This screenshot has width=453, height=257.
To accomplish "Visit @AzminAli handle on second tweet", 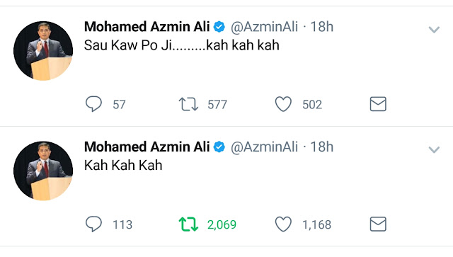I will point(264,147).
